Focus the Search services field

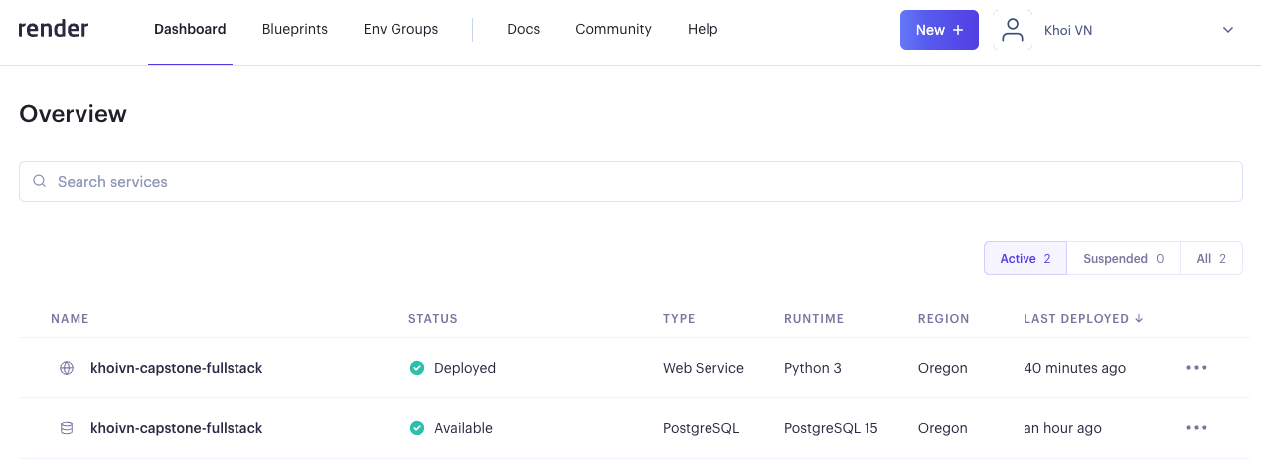(x=631, y=182)
